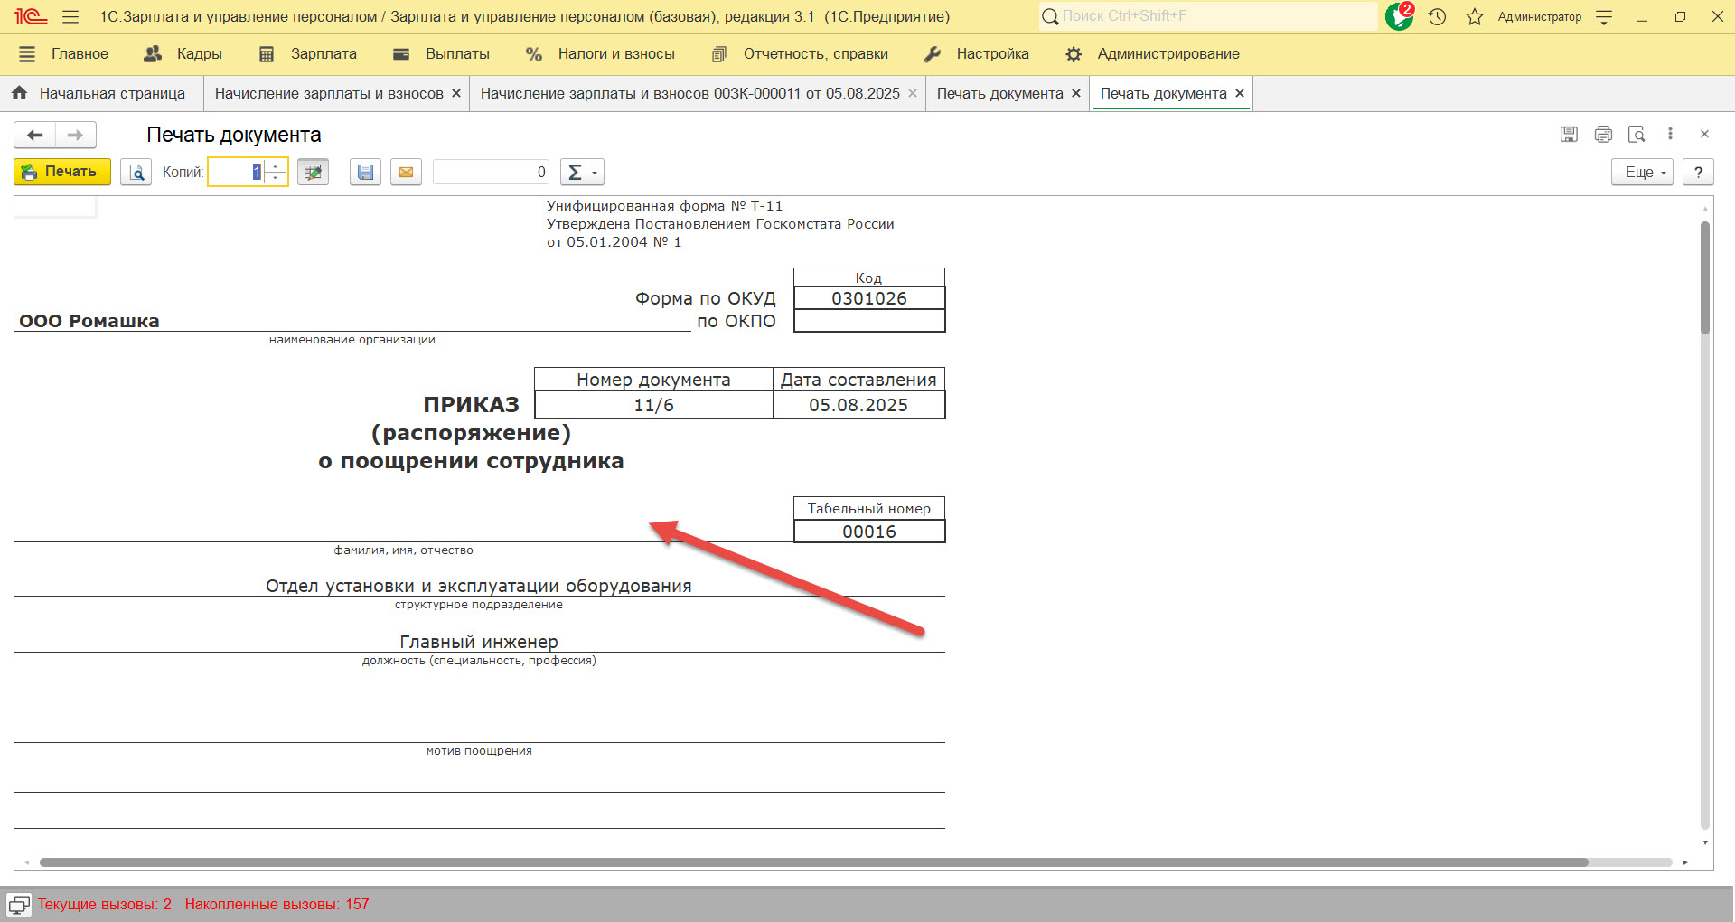Select the OKUD code 0301026 cell

click(869, 298)
